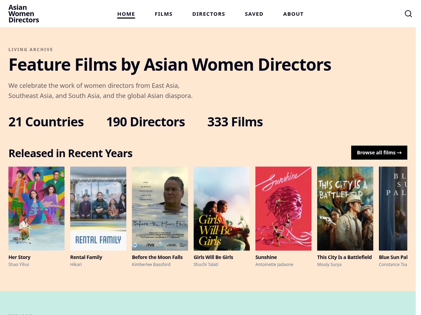Click director name Shao Yihui

19,265
